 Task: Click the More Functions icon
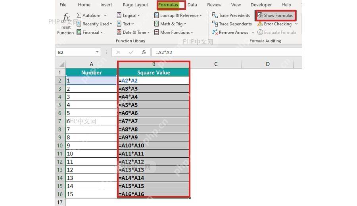pos(156,32)
